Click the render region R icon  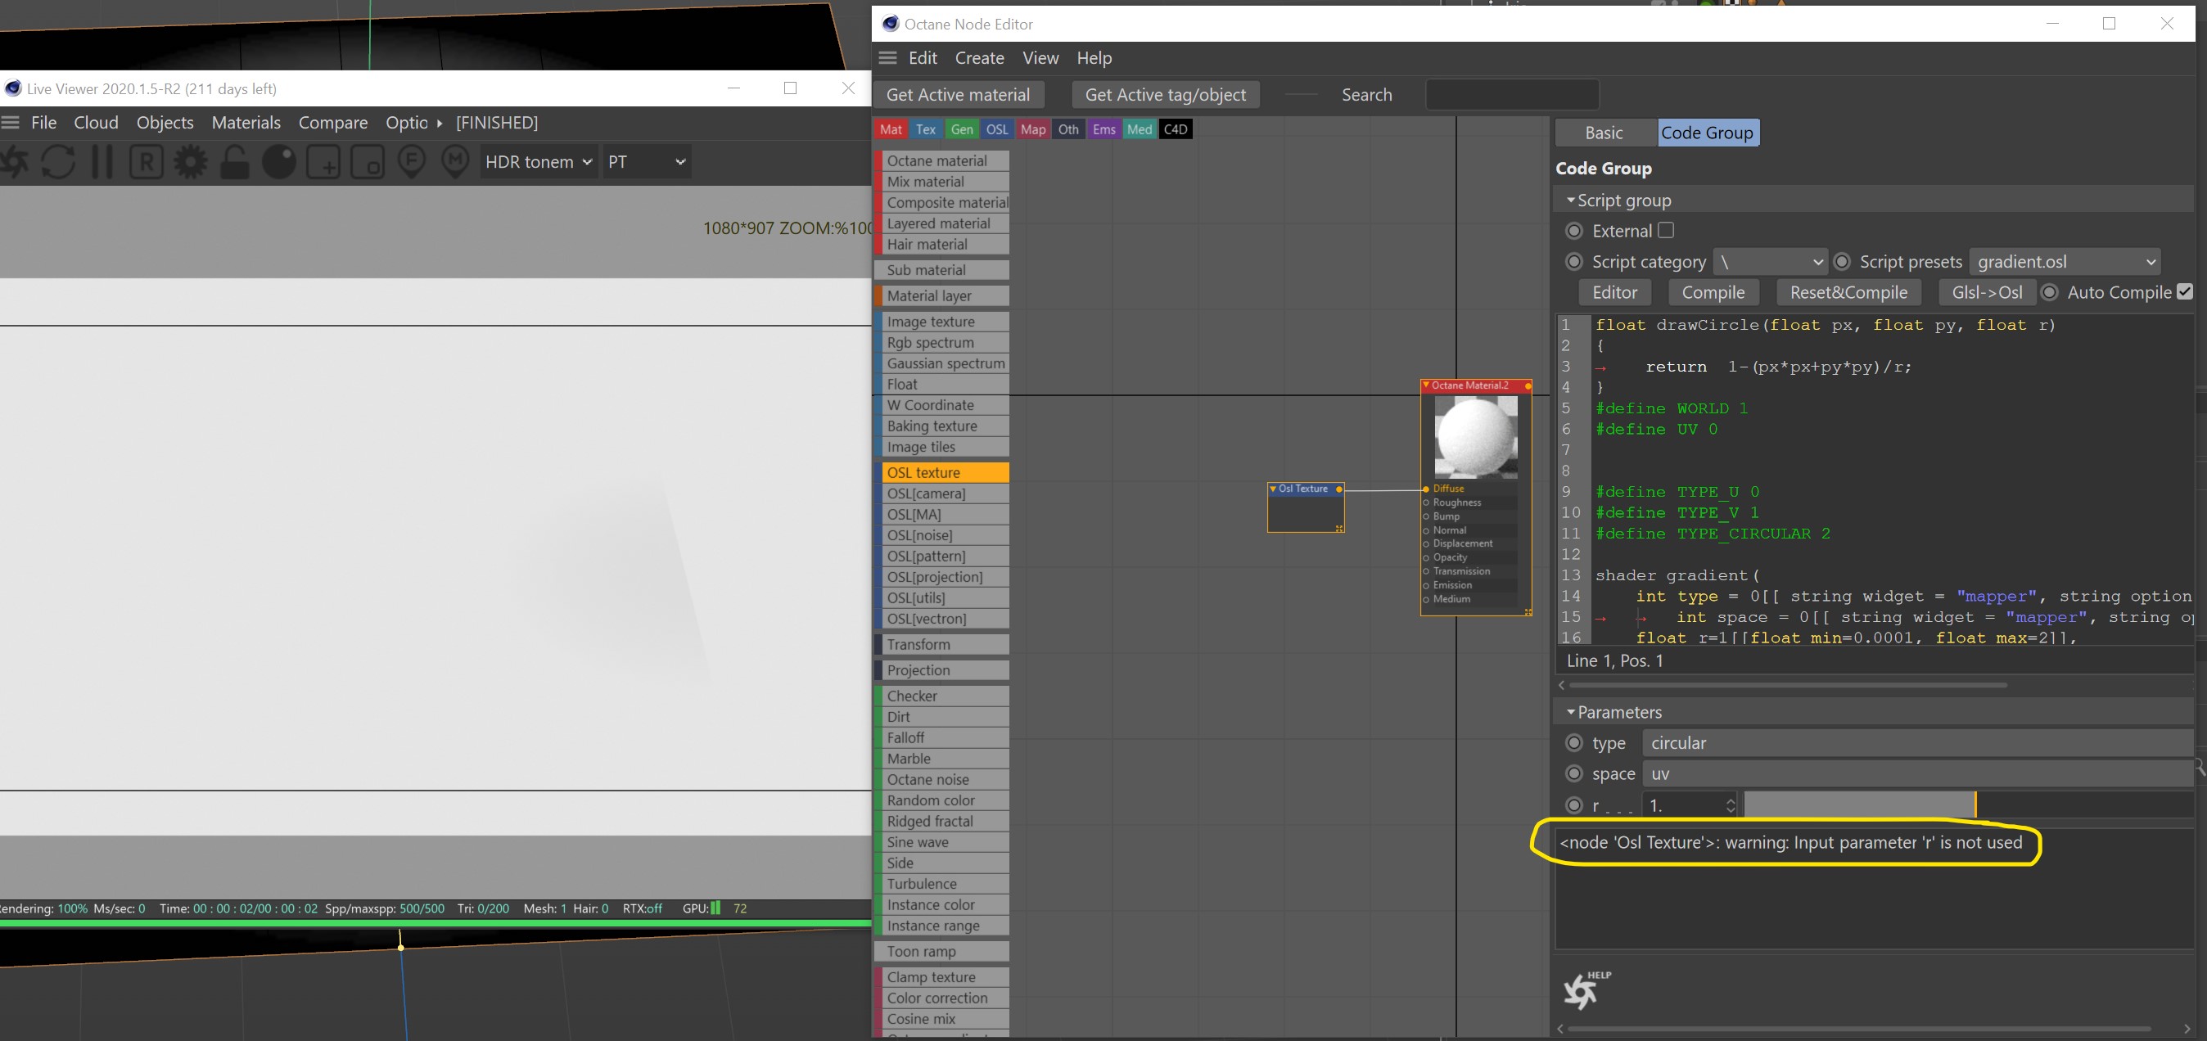click(x=147, y=162)
